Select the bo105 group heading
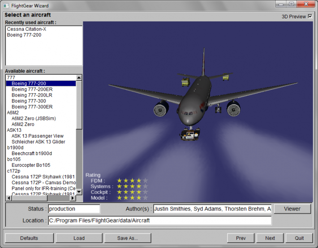Viewport: 318px width, 248px height. [14, 160]
